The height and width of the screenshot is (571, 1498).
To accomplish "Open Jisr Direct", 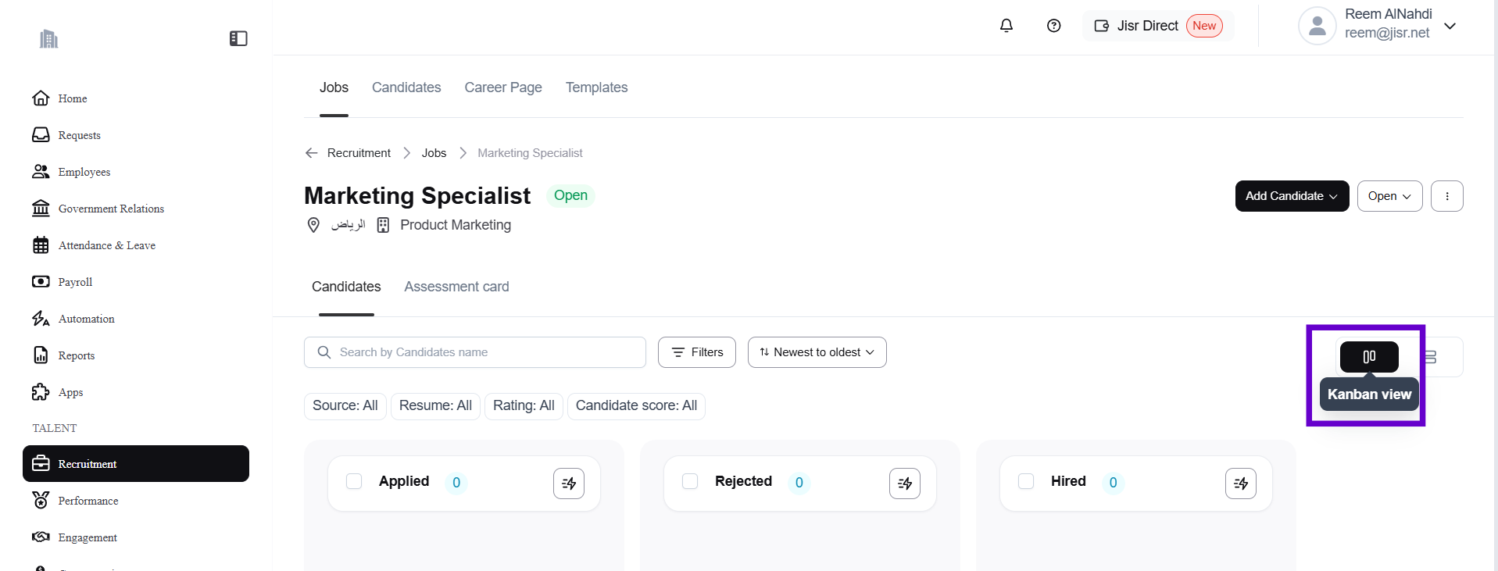I will coord(1158,26).
